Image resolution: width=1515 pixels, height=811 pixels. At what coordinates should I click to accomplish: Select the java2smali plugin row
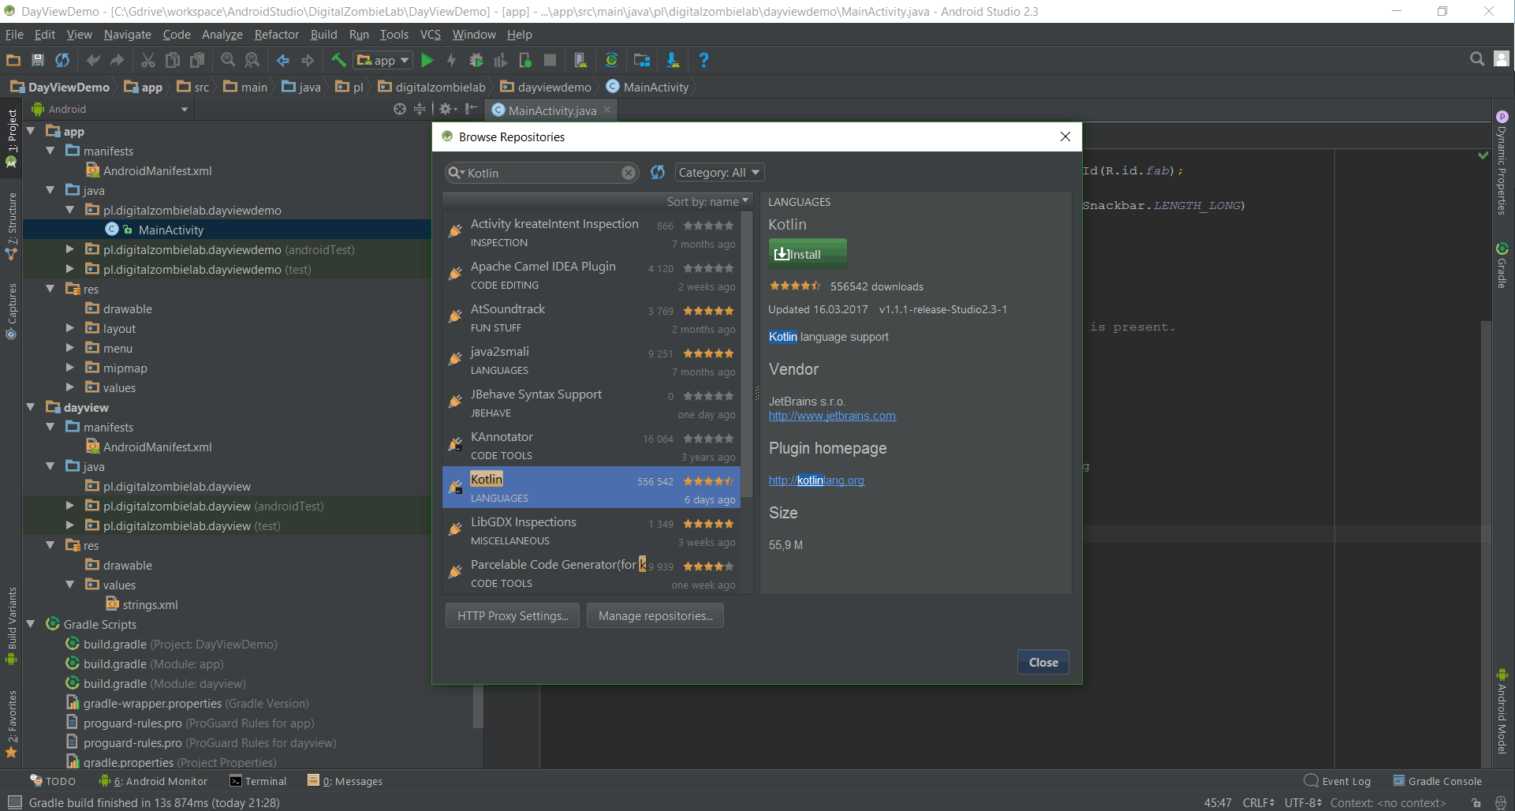(x=591, y=360)
